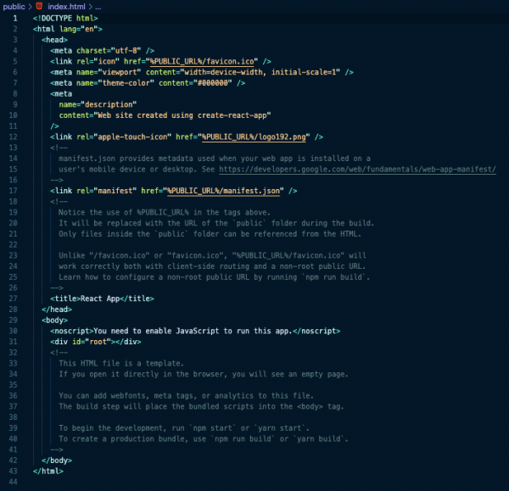The image size is (509, 491).
Task: Click the HTML5 file icon in breadcrumb
Action: tap(39, 6)
